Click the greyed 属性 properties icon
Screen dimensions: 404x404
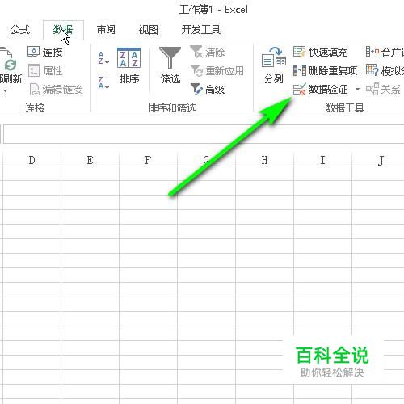click(x=34, y=70)
